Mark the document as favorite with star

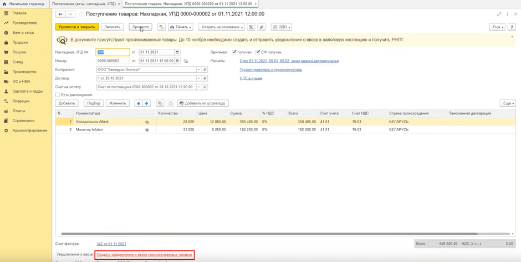coord(81,14)
